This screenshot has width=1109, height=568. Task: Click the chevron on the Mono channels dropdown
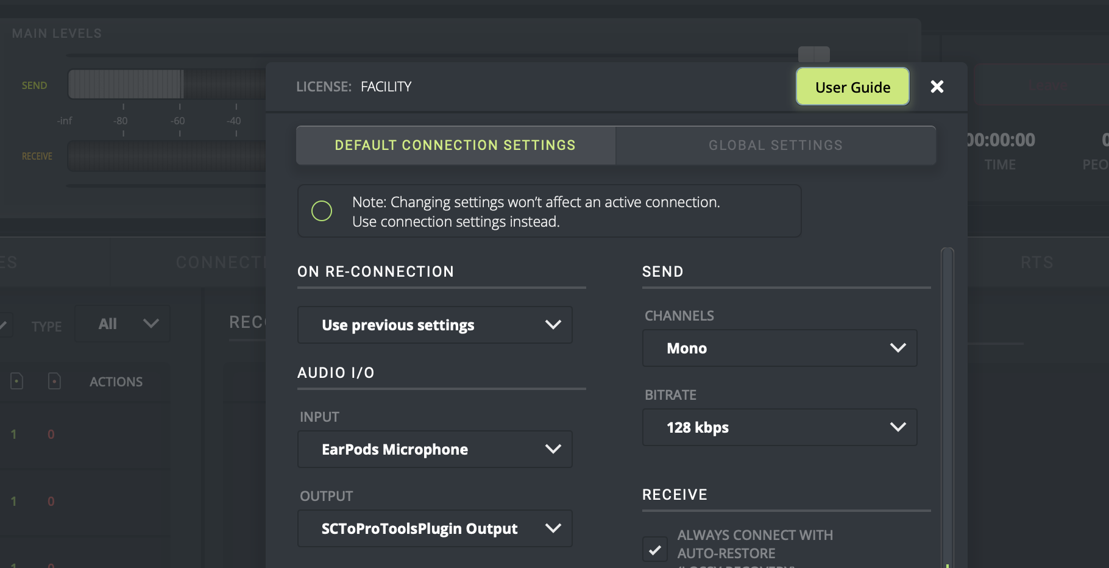[x=898, y=348]
